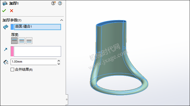190x106 pixels.
Task: Click the blue surface selection swatch
Action: point(12,27)
